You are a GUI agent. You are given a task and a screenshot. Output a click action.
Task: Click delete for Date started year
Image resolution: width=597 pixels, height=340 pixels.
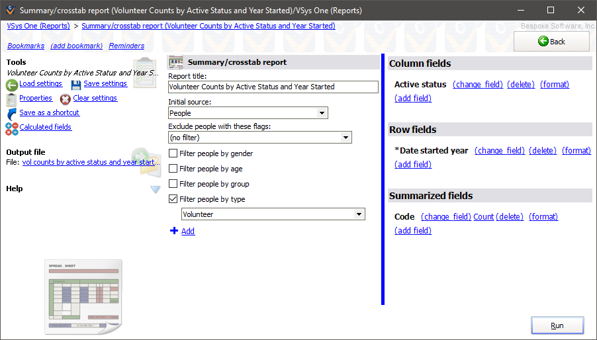point(543,151)
